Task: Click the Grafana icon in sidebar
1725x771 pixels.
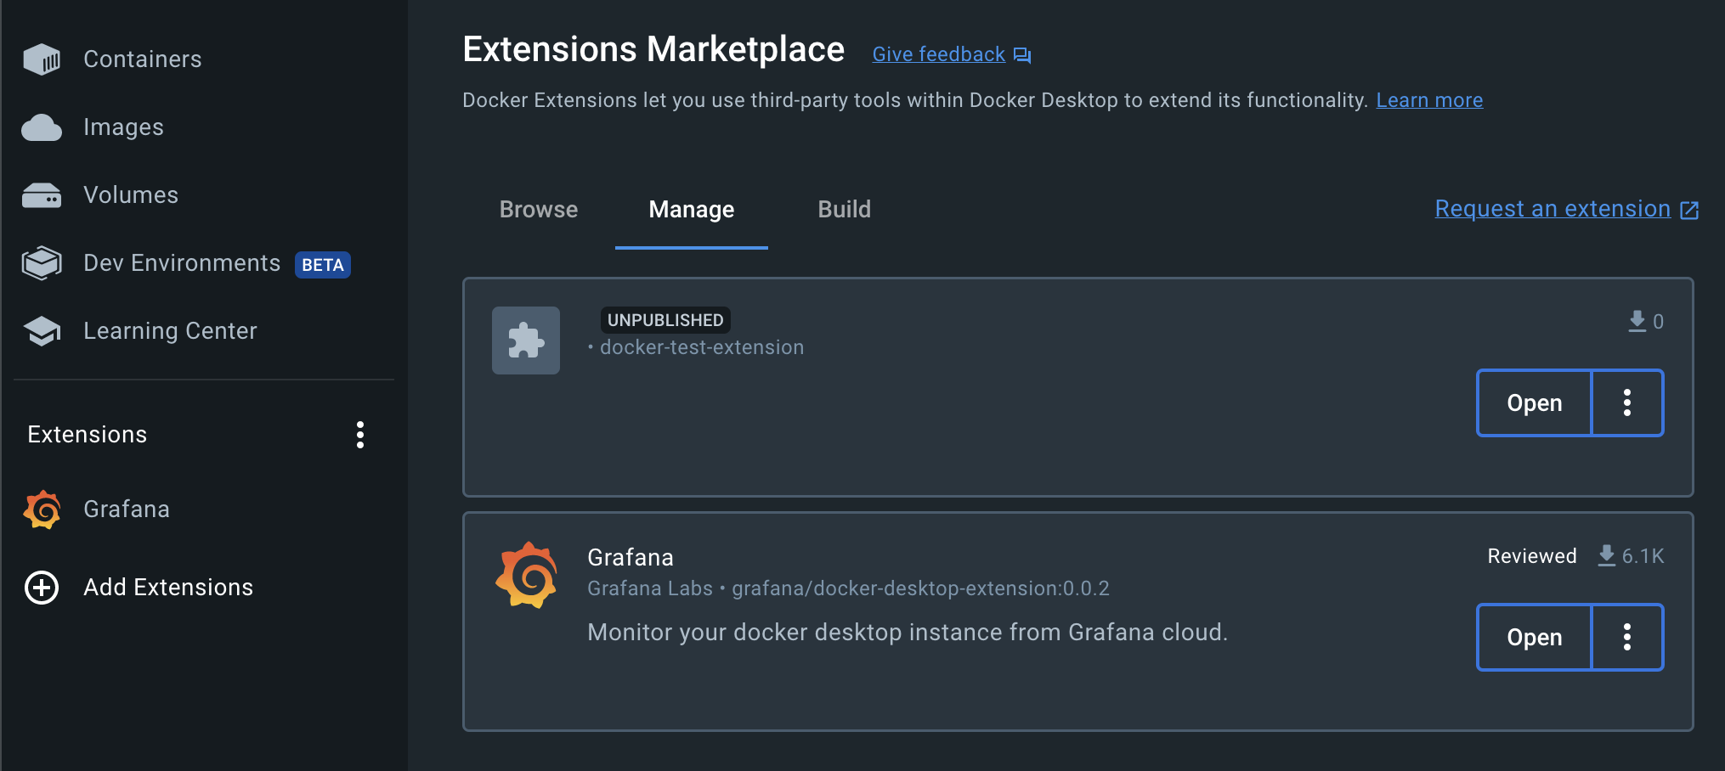Action: [42, 509]
